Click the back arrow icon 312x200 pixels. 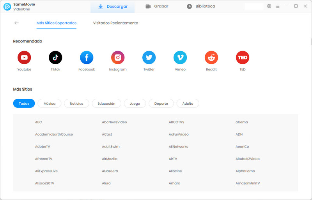16,23
